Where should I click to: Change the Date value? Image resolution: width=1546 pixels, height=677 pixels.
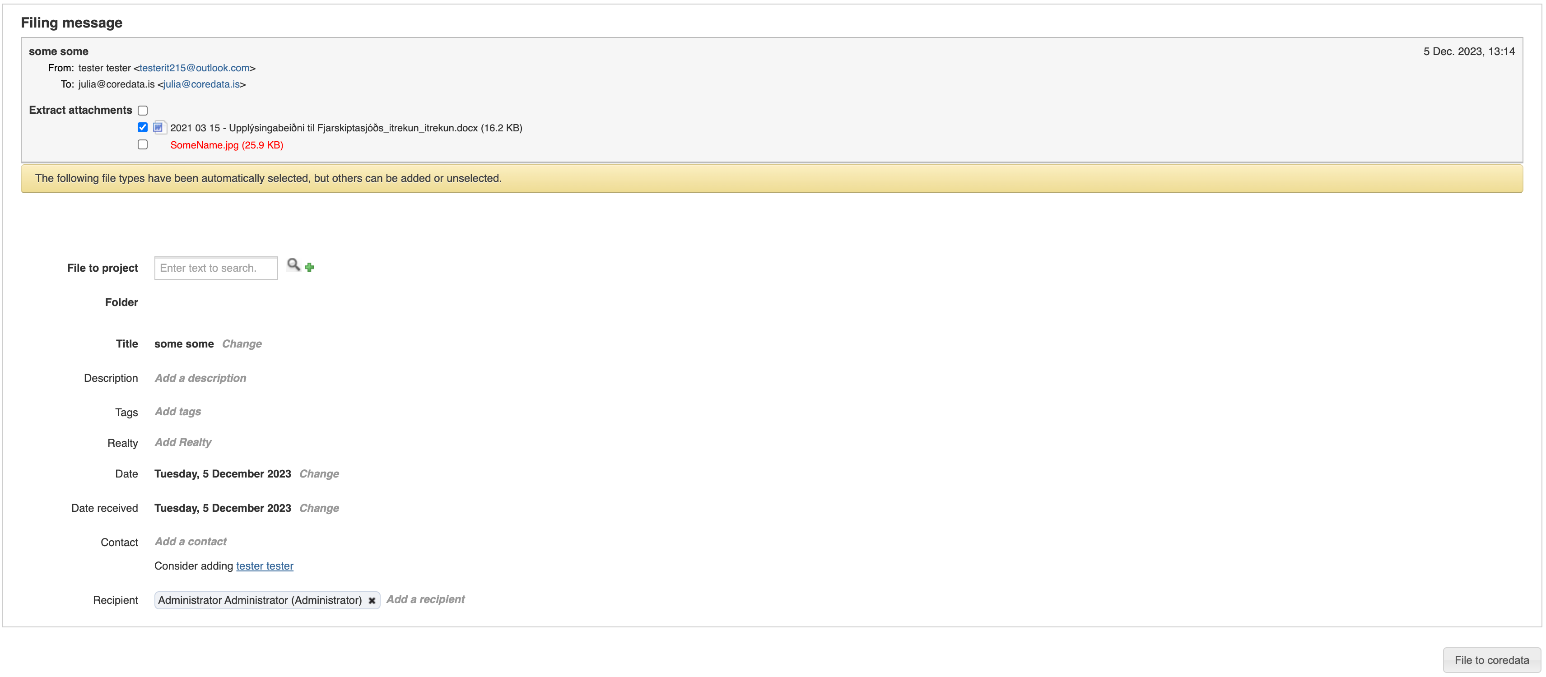319,474
